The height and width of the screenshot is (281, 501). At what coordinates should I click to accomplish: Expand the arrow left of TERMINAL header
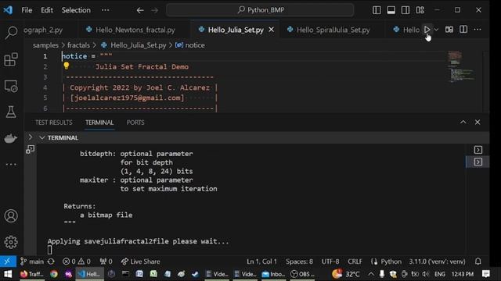(31, 137)
